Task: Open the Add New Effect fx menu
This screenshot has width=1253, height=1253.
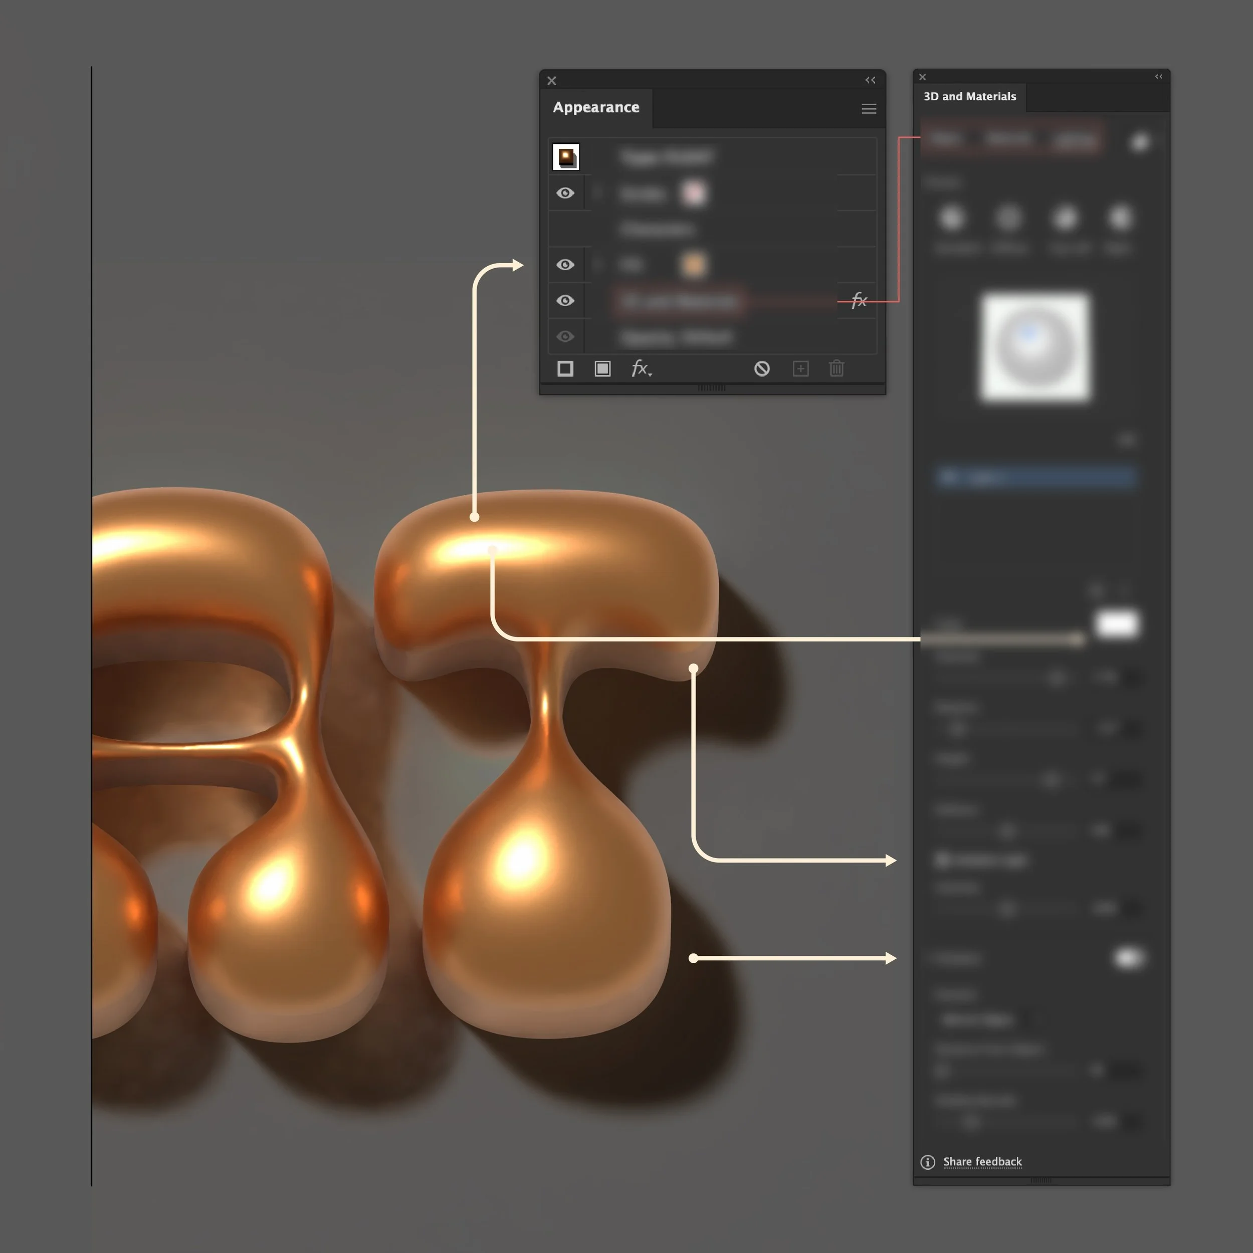Action: click(x=640, y=368)
